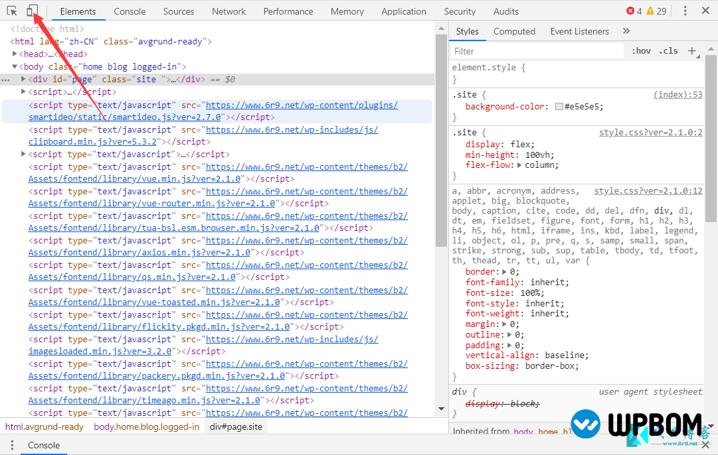This screenshot has width=718, height=455.
Task: Open the Console drawer three-dot menu
Action: click(x=12, y=446)
